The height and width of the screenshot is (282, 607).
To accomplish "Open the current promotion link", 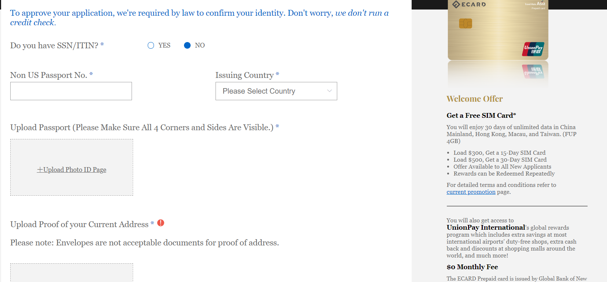I will [x=471, y=192].
